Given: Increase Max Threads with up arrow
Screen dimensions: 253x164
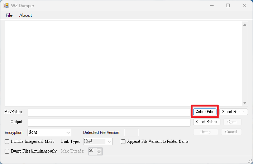Looking at the screenshot, I should (x=99, y=150).
